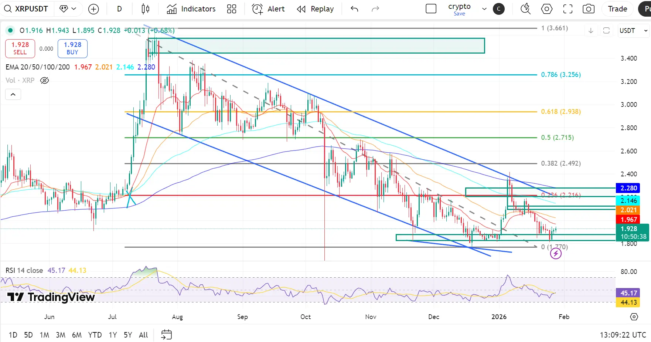Image resolution: width=651 pixels, height=342 pixels.
Task: Click the green market status dot
Action: (x=10, y=30)
